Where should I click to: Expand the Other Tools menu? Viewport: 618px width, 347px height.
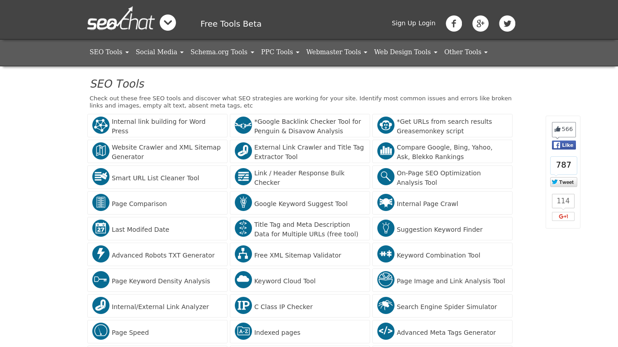tap(466, 52)
